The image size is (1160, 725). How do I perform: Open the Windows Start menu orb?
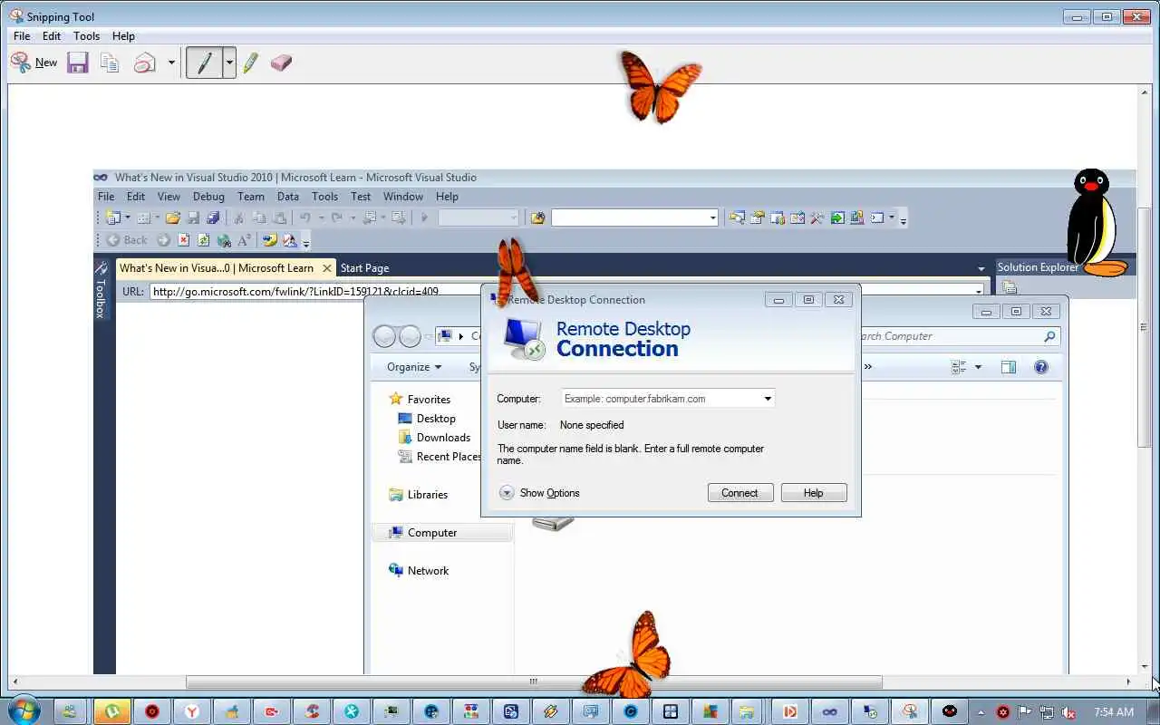(x=22, y=711)
